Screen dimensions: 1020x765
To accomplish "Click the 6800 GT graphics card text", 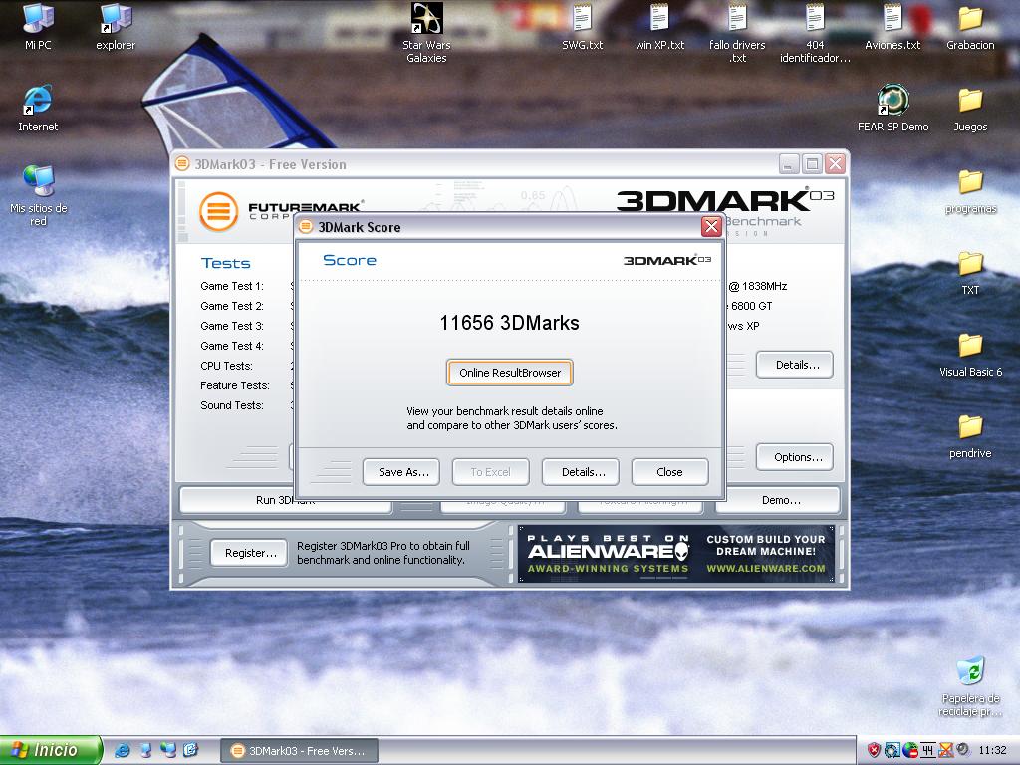I will point(751,306).
